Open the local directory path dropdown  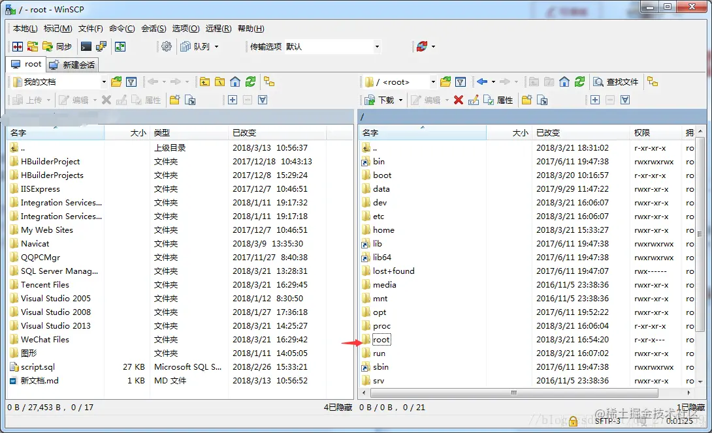pos(103,82)
